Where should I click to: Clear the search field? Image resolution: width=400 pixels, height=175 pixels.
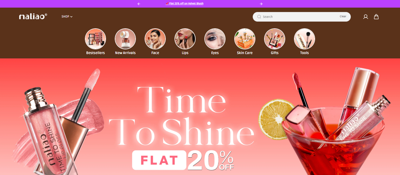[343, 17]
